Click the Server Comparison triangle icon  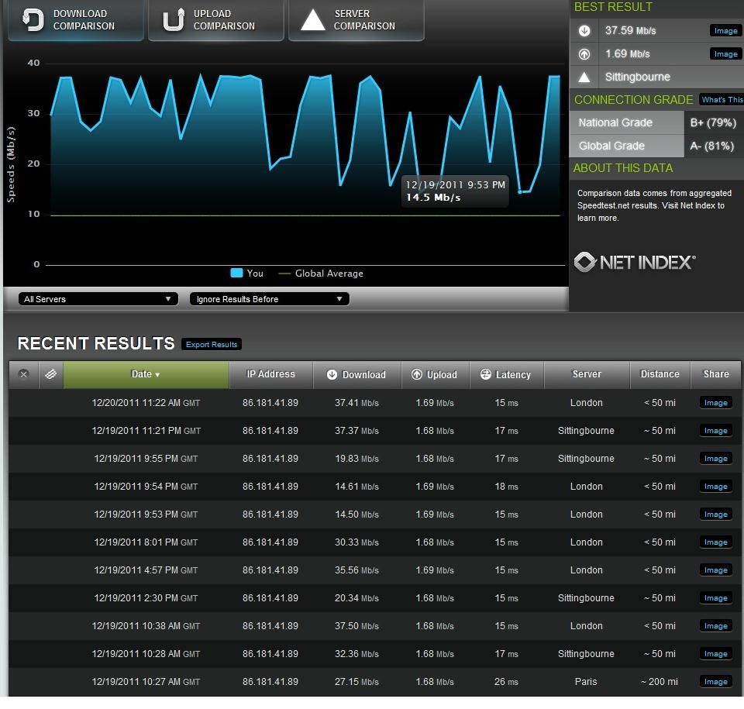click(312, 20)
